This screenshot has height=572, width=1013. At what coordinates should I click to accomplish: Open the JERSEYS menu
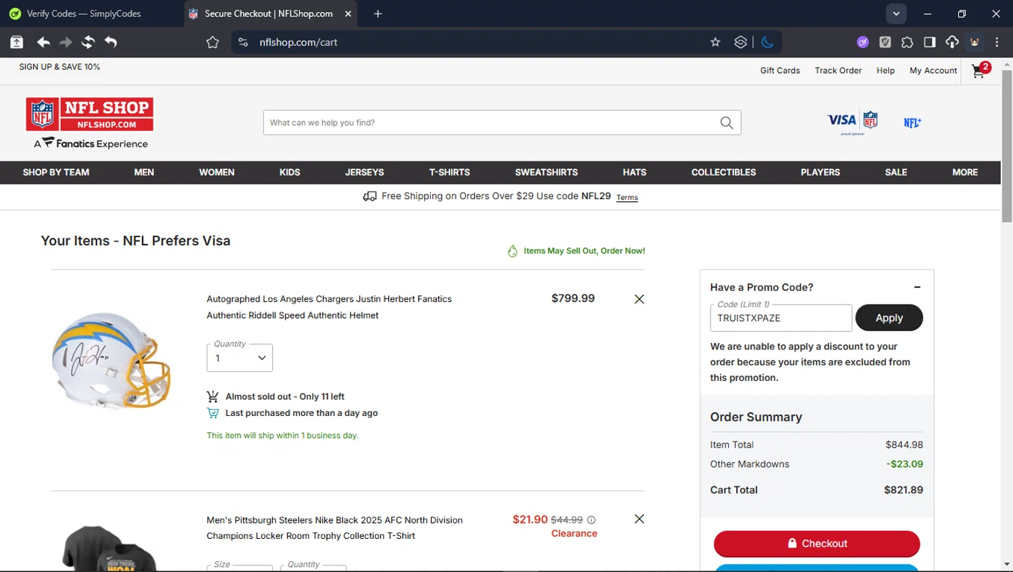(x=365, y=172)
